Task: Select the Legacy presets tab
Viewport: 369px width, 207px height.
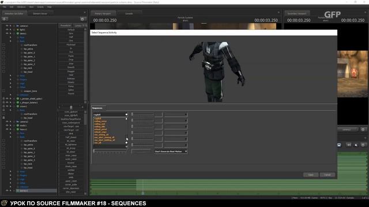Action: tap(78, 25)
